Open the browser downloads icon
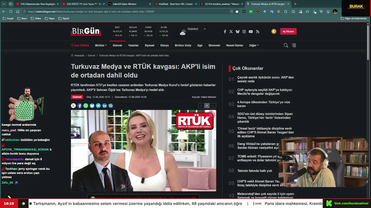The image size is (371, 208). point(314,12)
